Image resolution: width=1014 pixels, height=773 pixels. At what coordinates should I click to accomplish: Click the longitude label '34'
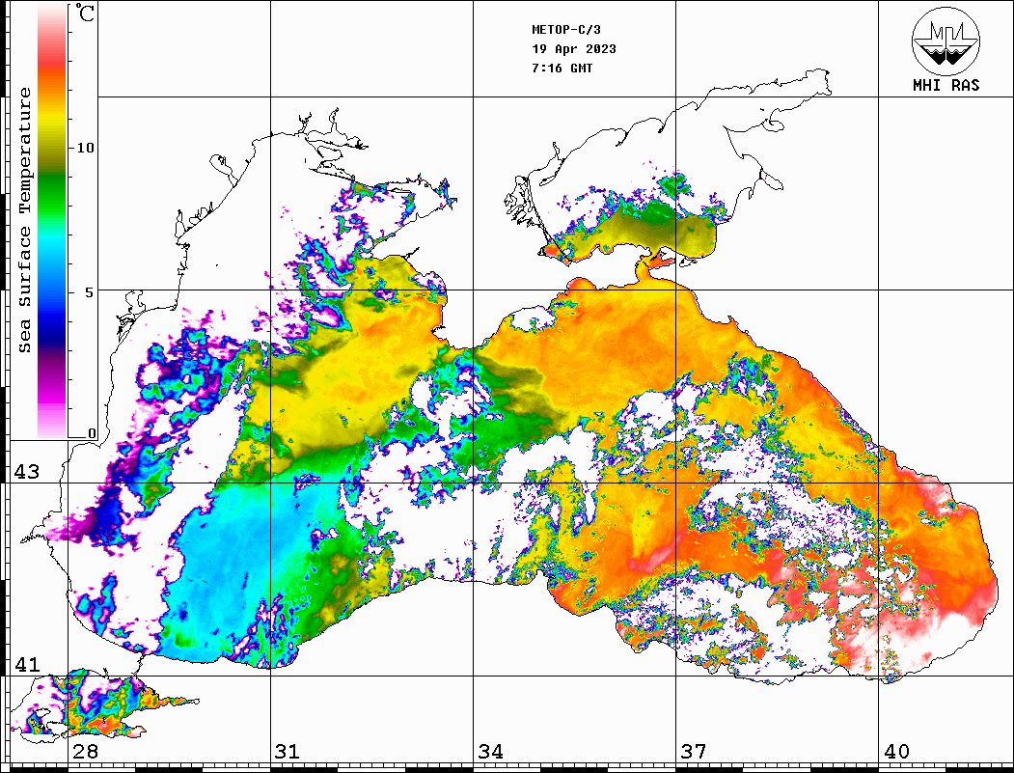click(491, 751)
